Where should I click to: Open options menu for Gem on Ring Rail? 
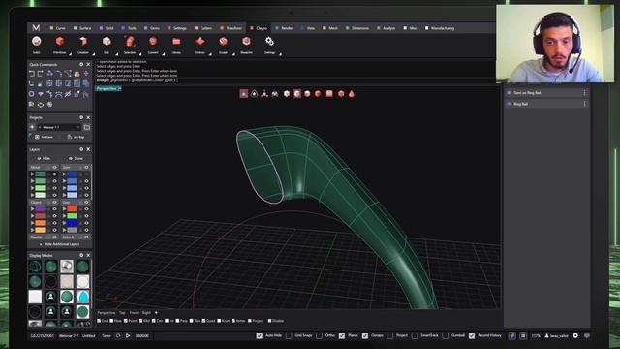(x=584, y=93)
